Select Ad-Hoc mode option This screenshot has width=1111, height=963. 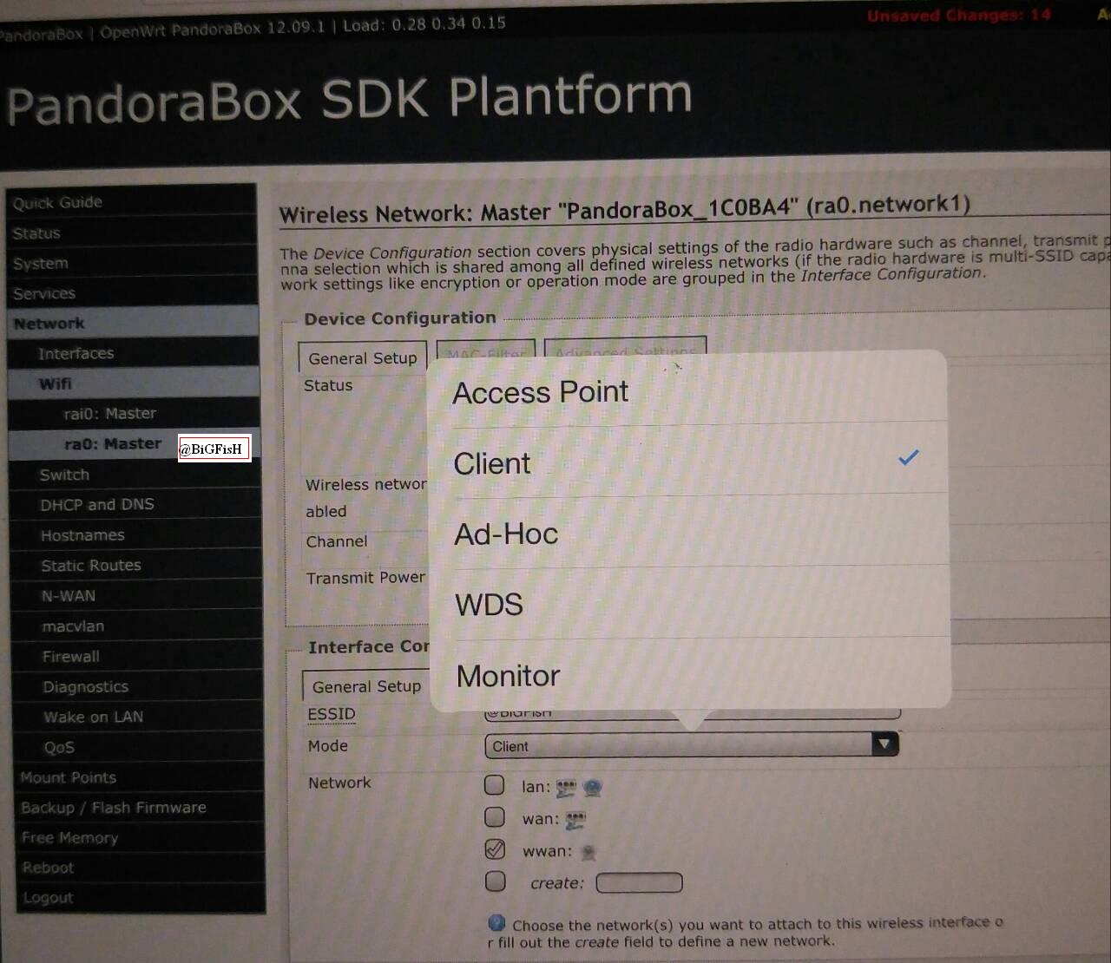pos(688,534)
